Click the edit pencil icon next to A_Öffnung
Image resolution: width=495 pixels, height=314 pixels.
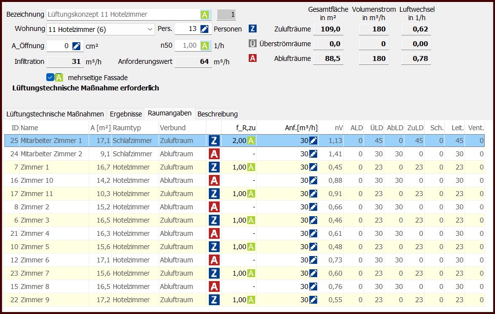pos(76,46)
